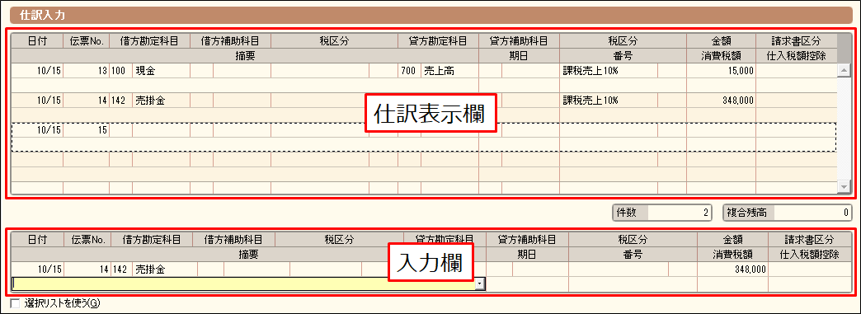Click the 15,000 amount cell

coord(721,71)
